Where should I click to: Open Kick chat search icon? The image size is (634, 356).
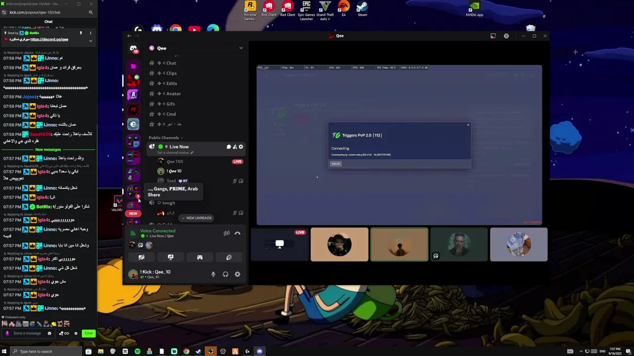point(91,12)
